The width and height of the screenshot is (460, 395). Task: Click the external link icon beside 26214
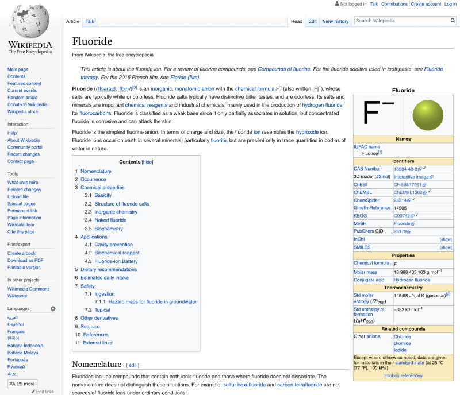(x=409, y=200)
